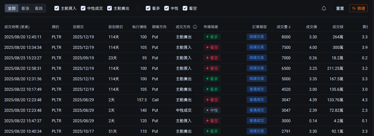Click 現場交易 order tag in first row
This screenshot has height=136, width=374.
[257, 37]
